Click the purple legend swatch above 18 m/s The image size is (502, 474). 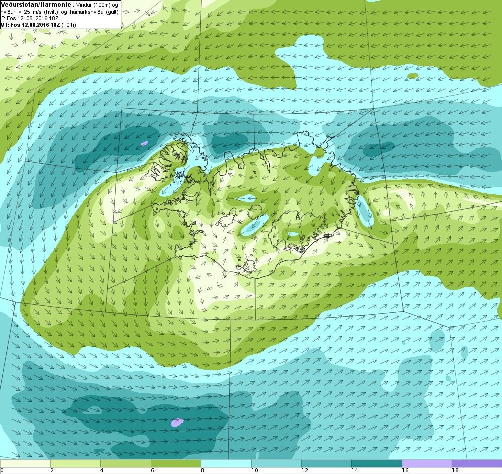pyautogui.click(x=477, y=463)
